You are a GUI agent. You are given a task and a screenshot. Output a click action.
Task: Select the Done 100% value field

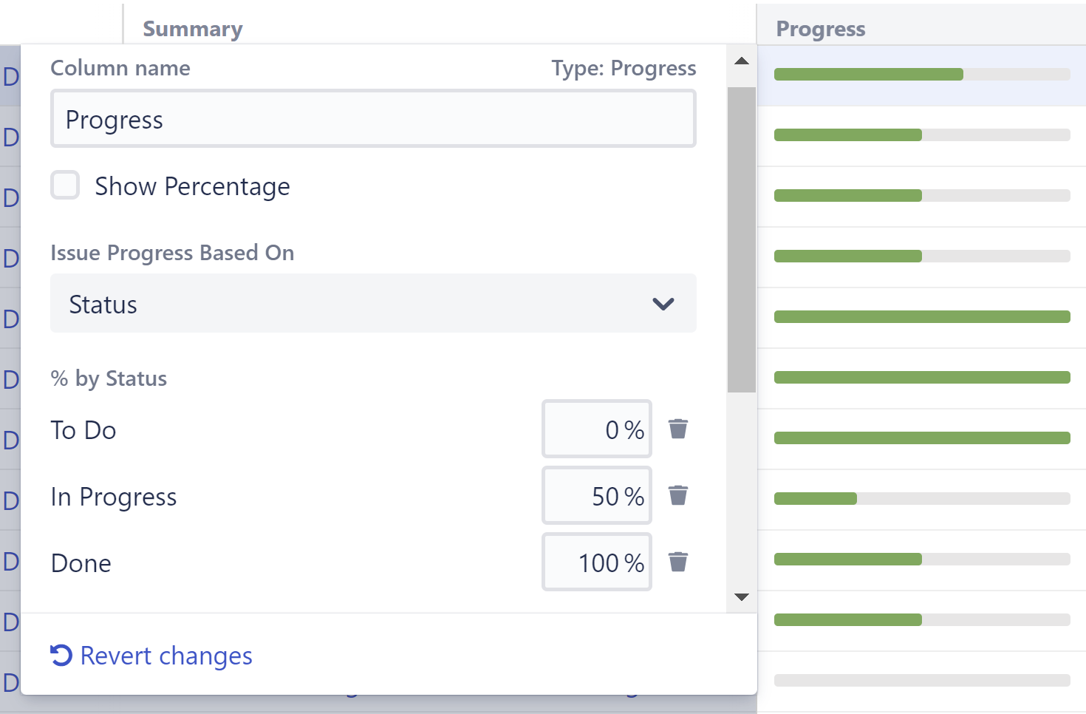(596, 562)
